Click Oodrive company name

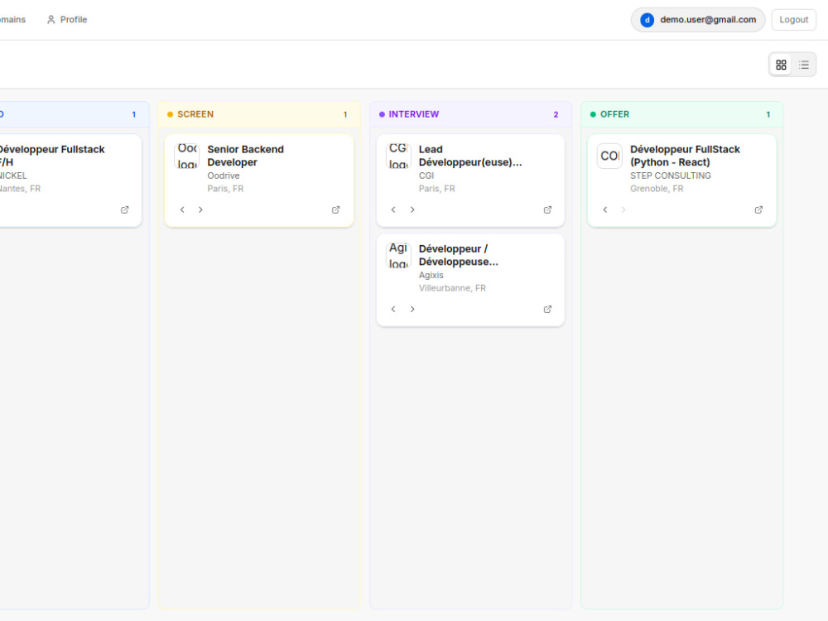(224, 176)
